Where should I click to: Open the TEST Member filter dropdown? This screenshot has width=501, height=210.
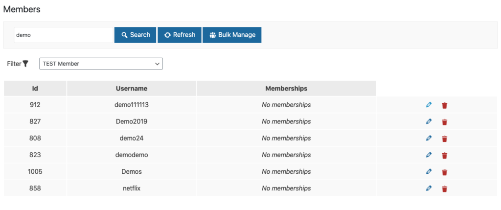tap(101, 64)
